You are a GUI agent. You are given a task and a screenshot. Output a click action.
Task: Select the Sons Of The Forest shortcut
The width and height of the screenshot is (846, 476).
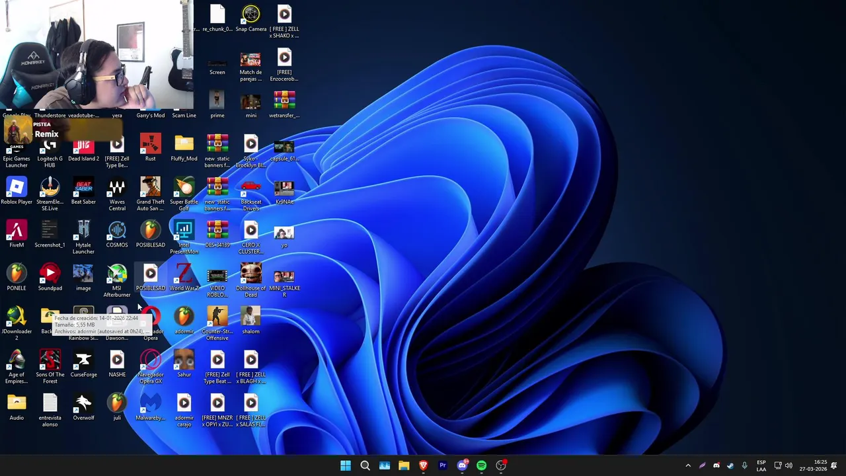pyautogui.click(x=50, y=367)
